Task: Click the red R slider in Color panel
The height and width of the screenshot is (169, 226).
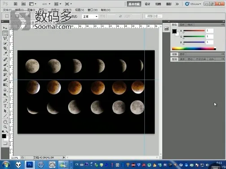Action: [194, 30]
